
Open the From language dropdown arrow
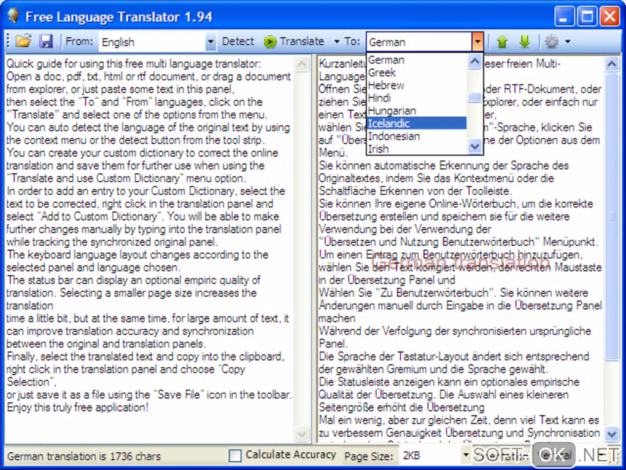tap(211, 42)
